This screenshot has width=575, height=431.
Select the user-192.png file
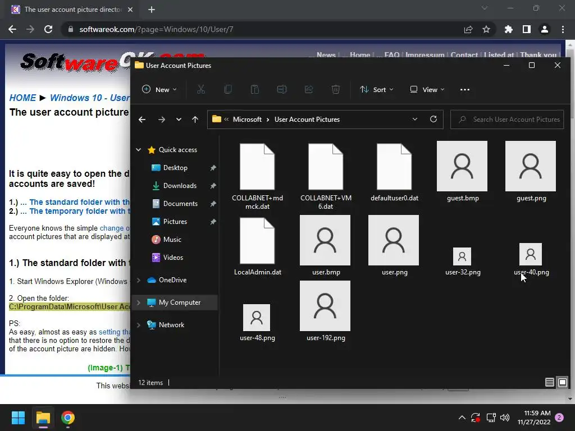click(325, 311)
